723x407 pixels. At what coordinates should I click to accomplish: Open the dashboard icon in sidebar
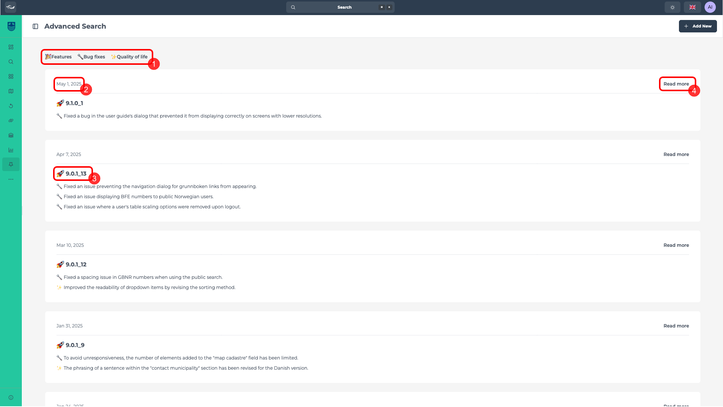(11, 47)
